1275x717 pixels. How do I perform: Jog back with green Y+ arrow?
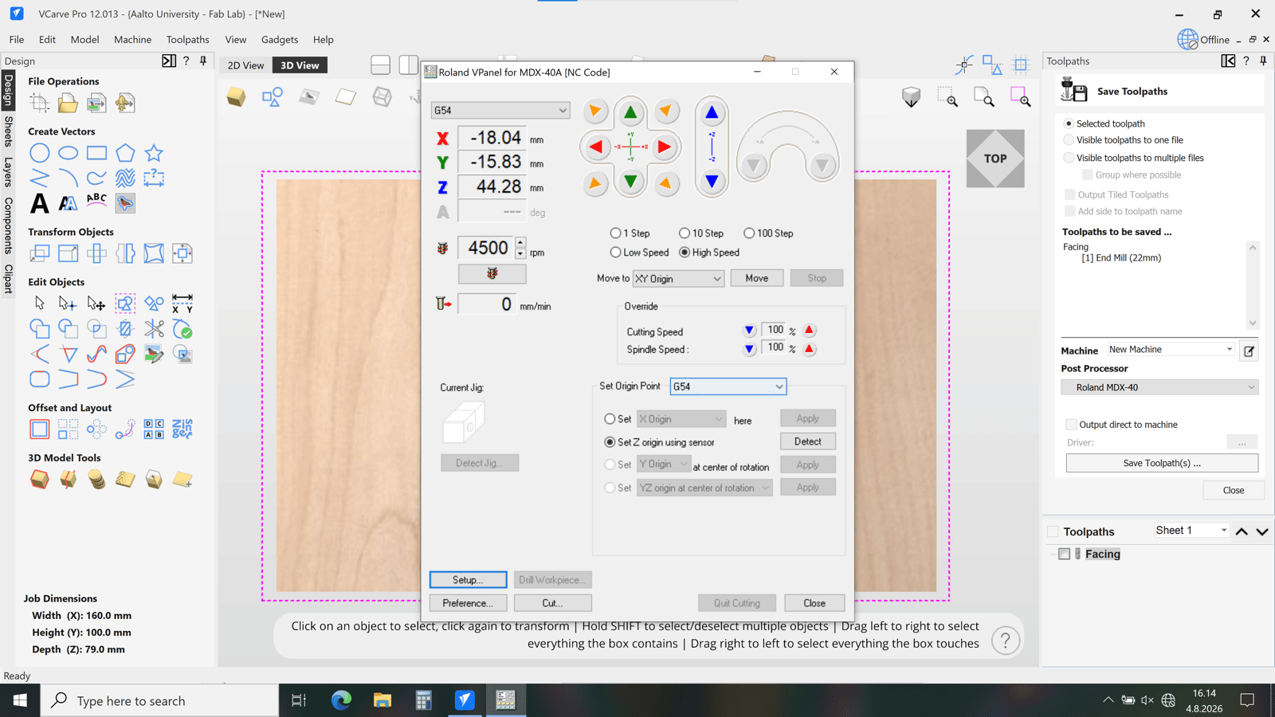point(630,112)
